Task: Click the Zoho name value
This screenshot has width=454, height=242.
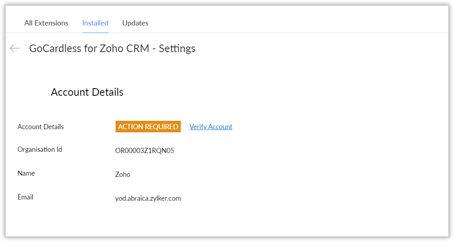Action: (x=123, y=174)
